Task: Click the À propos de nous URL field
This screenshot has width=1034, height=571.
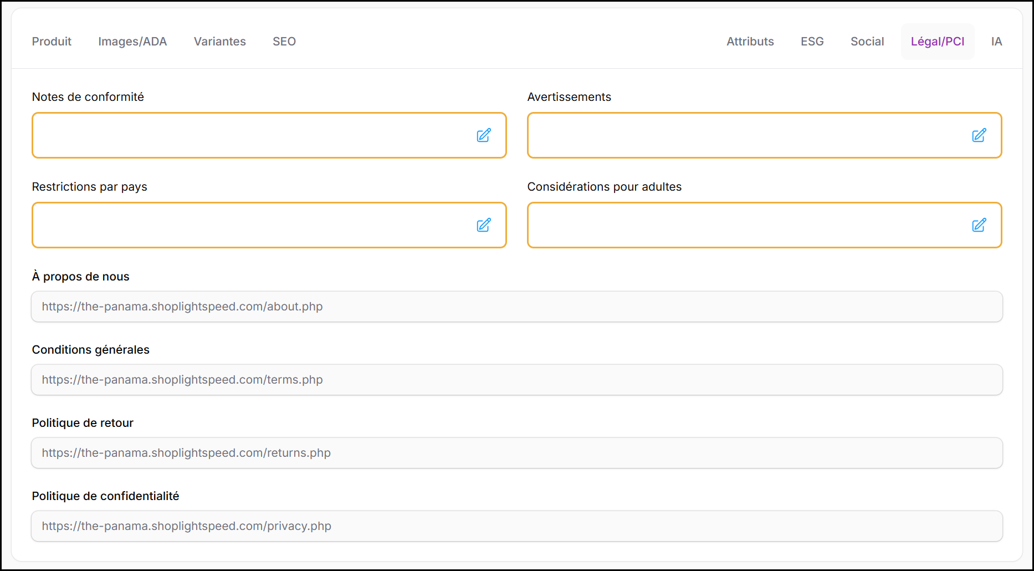Action: tap(516, 307)
